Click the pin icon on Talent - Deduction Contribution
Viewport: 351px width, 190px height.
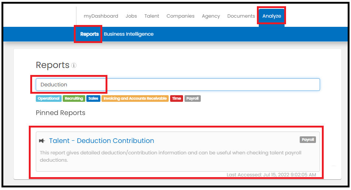point(42,141)
